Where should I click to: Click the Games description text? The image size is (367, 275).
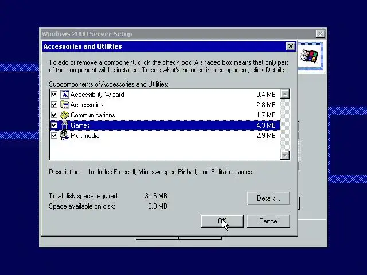171,172
